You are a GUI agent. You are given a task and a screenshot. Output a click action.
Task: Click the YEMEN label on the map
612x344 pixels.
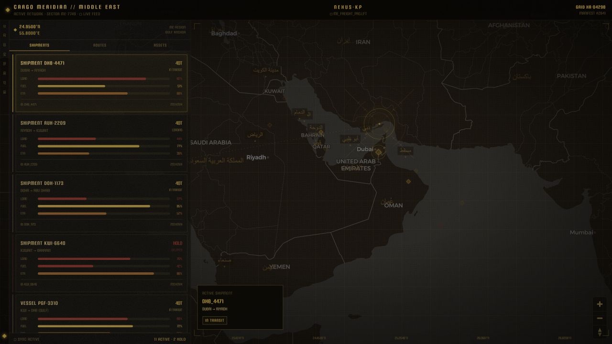[x=279, y=267]
